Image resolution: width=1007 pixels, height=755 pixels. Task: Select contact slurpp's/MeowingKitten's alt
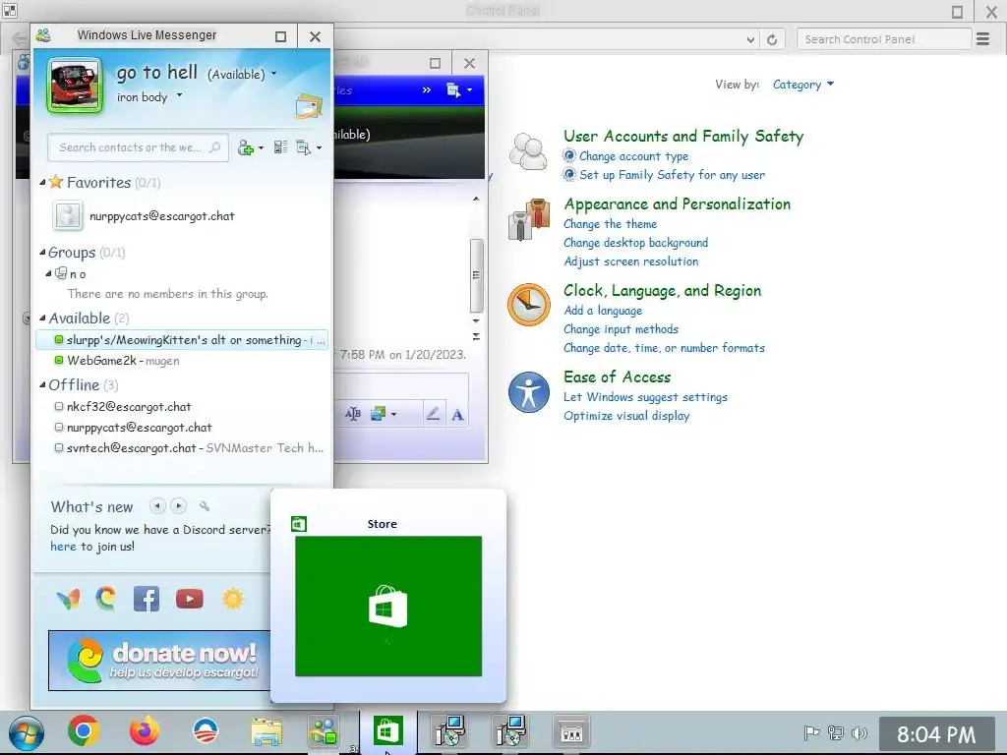(182, 339)
